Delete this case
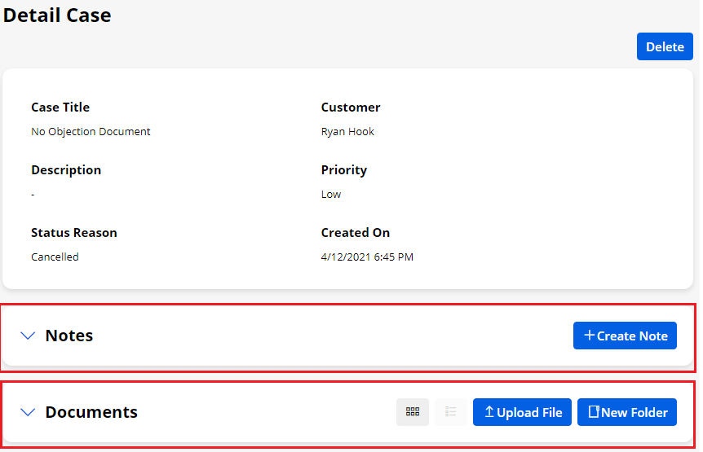This screenshot has height=452, width=703. [x=664, y=46]
